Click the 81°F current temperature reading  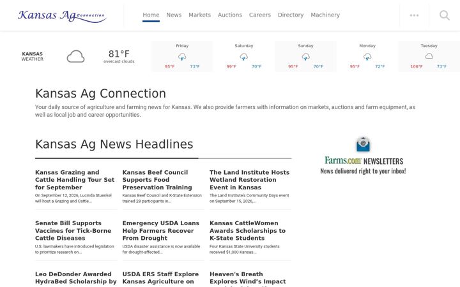(x=119, y=54)
